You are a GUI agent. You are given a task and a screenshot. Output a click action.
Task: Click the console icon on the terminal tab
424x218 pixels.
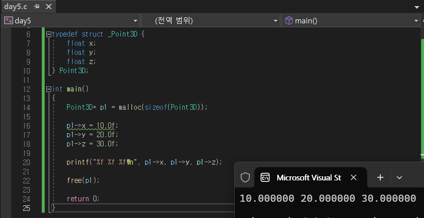[265, 178]
